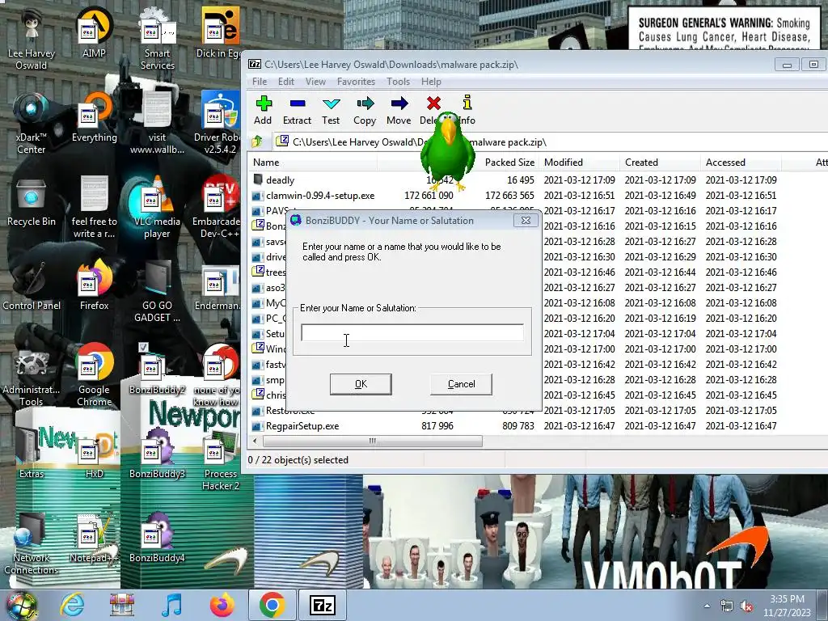Run the Test toolbar action
828x621 pixels.
(331, 110)
